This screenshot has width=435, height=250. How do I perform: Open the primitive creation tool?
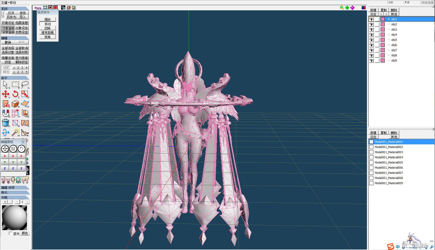pyautogui.click(x=15, y=104)
